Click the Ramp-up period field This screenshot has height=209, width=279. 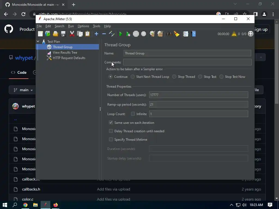click(x=198, y=104)
